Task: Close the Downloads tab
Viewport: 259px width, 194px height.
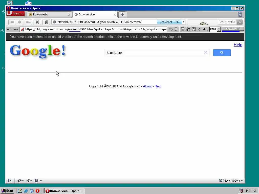Action: [x=69, y=15]
